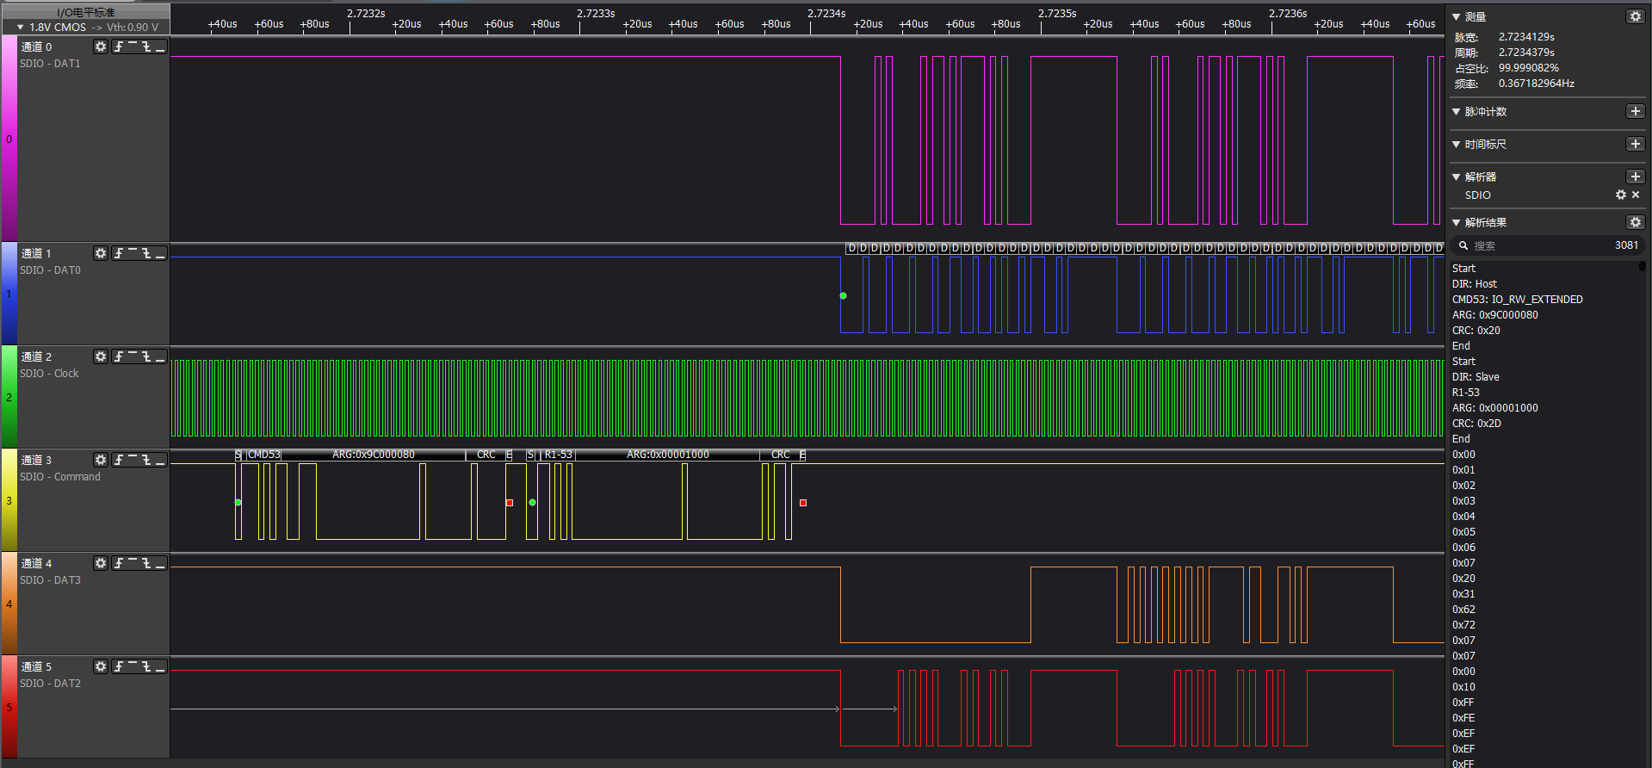The height and width of the screenshot is (768, 1652).
Task: Select result row 0x31
Action: point(1463,594)
